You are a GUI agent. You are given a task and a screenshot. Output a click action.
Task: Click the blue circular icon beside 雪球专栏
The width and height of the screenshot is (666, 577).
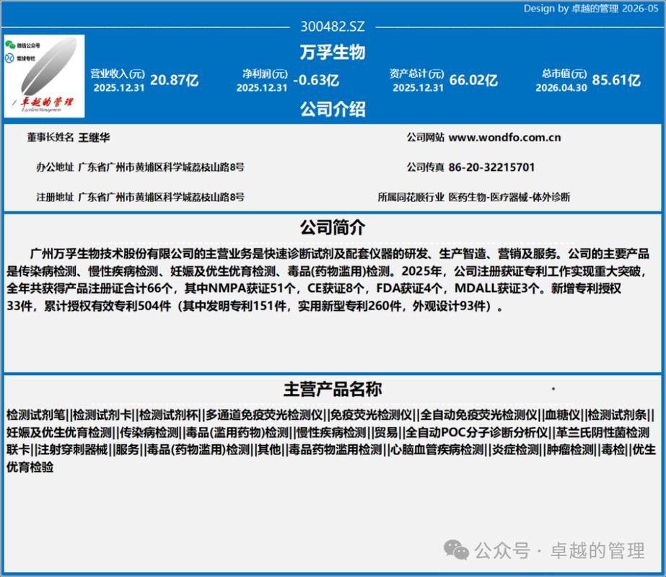pos(10,58)
